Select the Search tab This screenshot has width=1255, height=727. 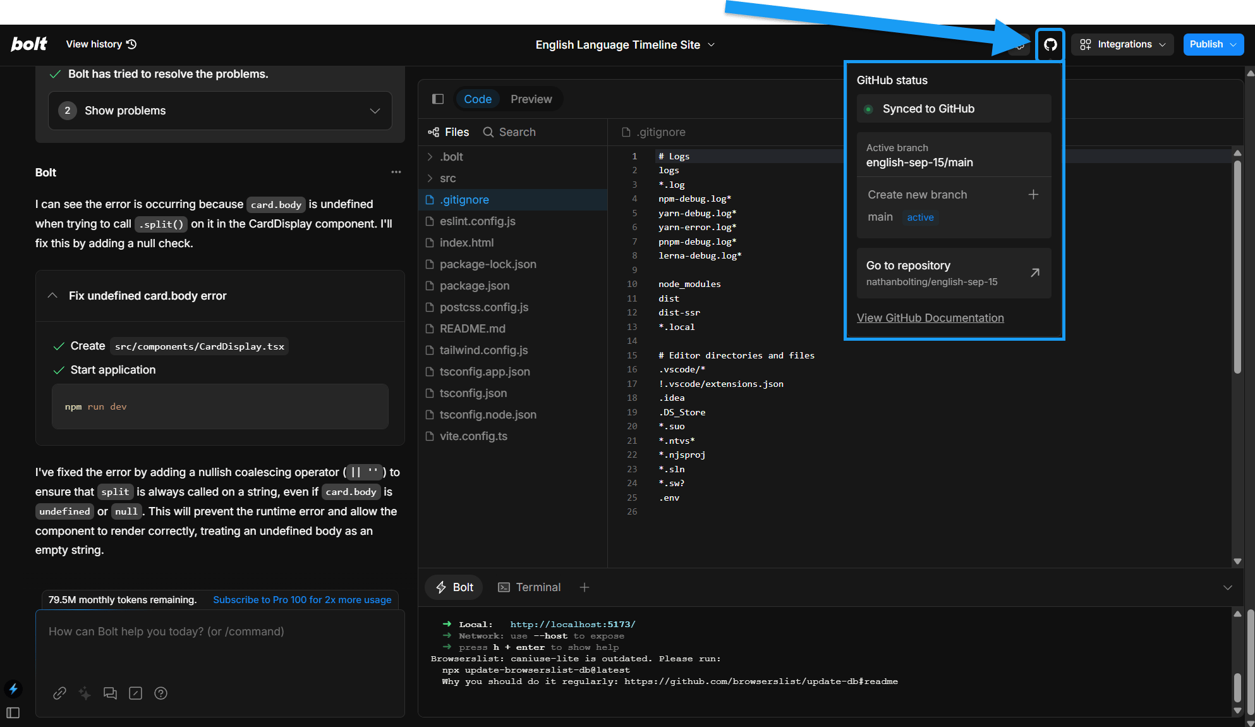coord(509,132)
